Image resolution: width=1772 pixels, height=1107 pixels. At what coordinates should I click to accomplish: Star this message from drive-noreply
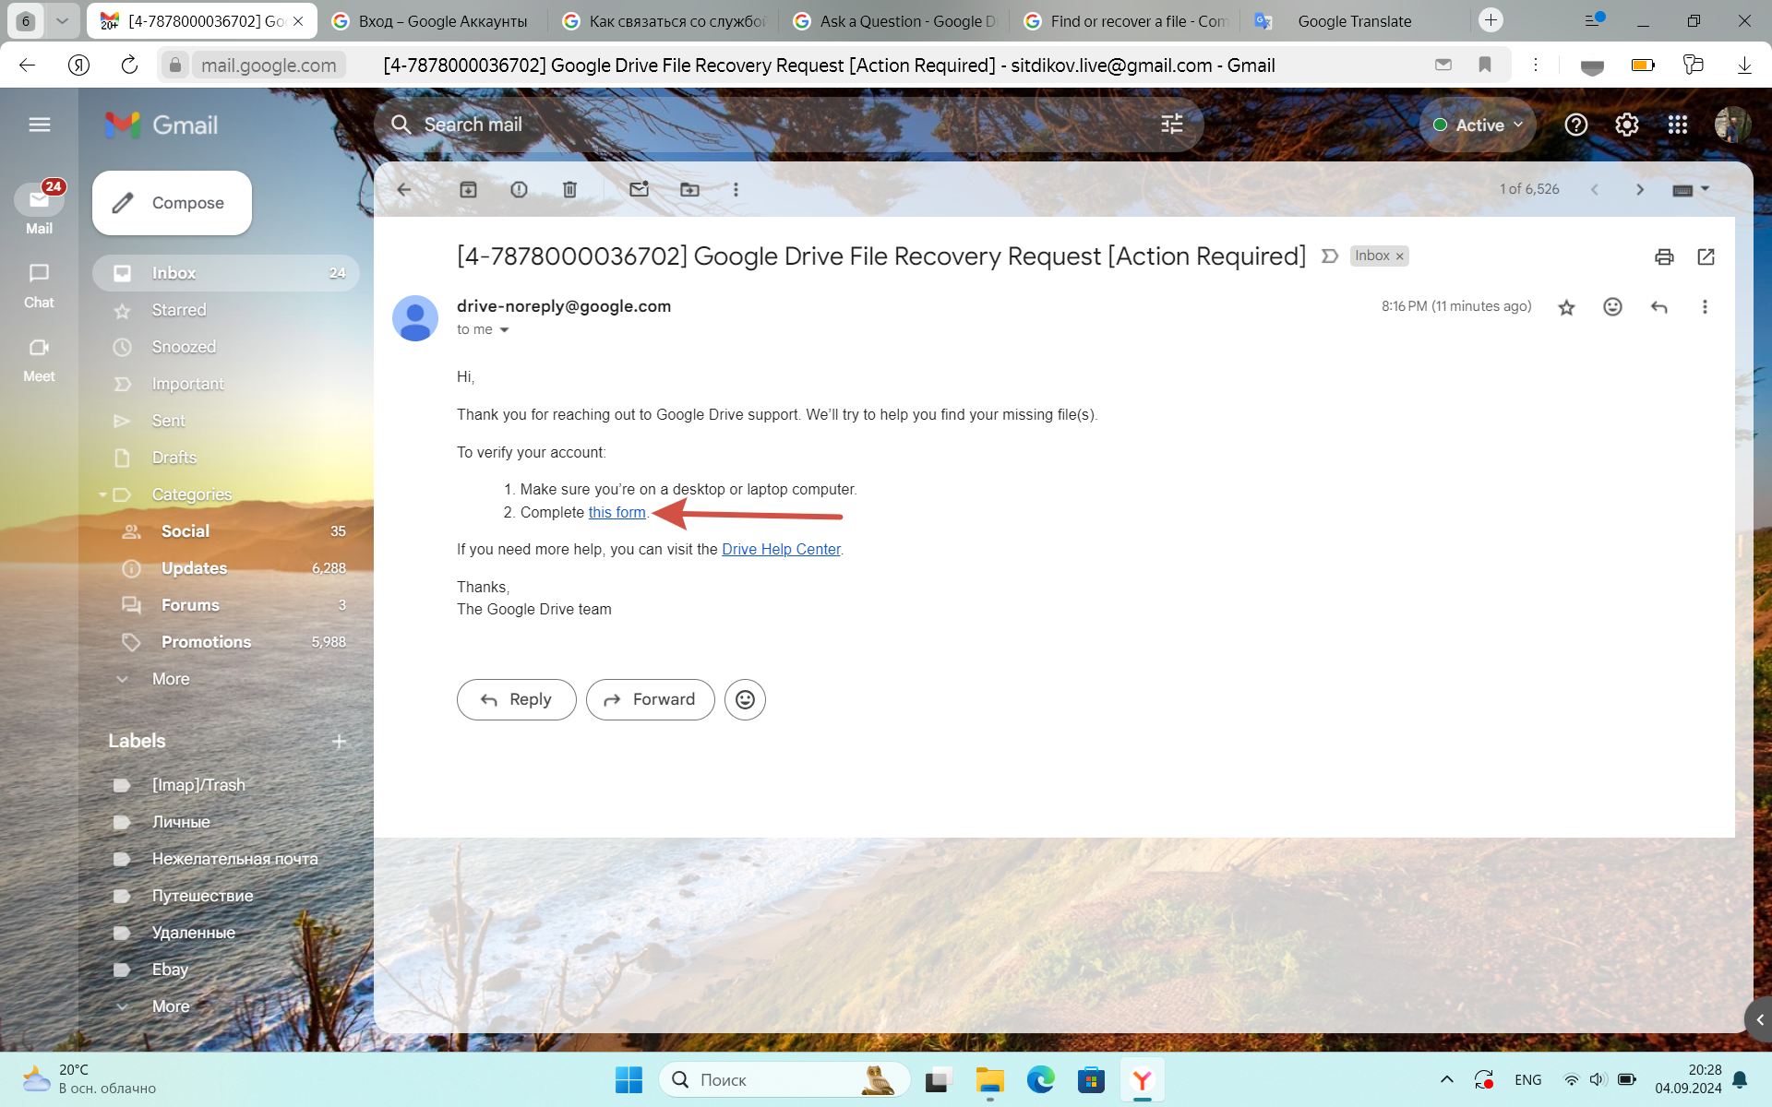tap(1566, 307)
